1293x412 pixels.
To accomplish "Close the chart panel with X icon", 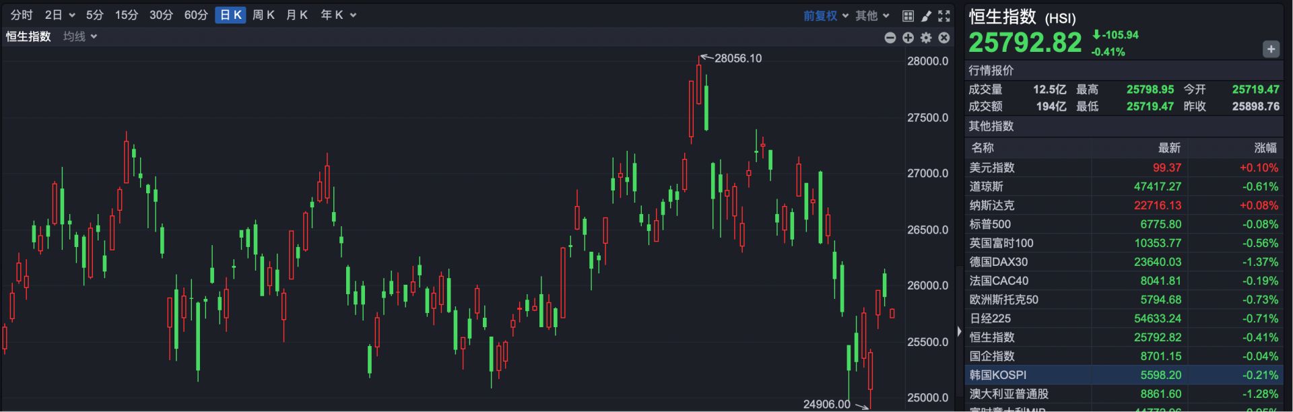I will (944, 38).
